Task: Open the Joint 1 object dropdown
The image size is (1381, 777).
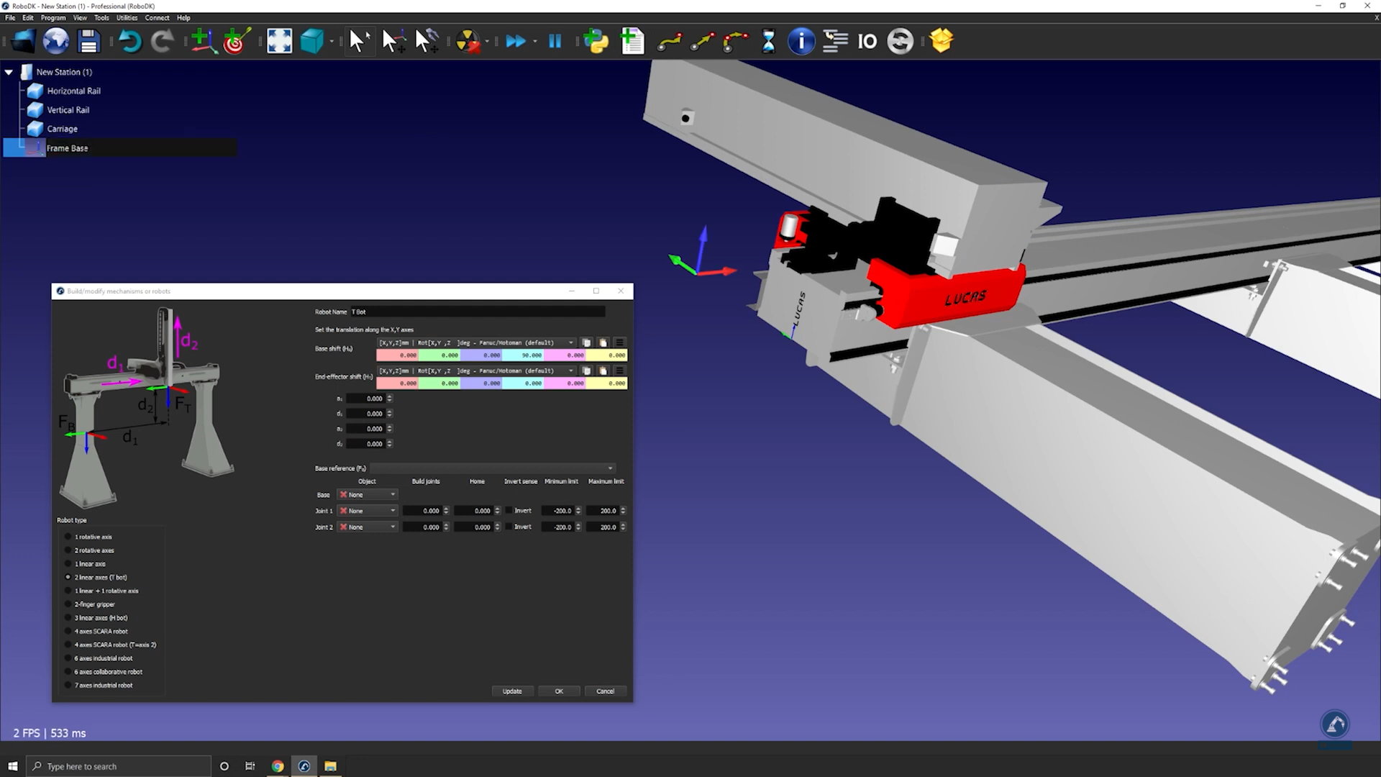Action: coord(368,511)
